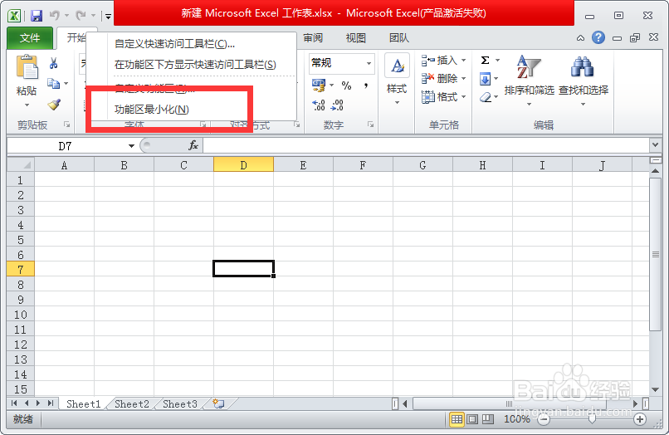
Task: Select 功能区最小化(N) from context menu
Action: [x=151, y=110]
